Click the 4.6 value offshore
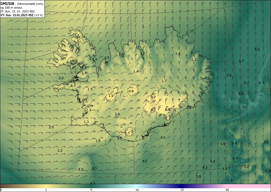 coord(241,94)
